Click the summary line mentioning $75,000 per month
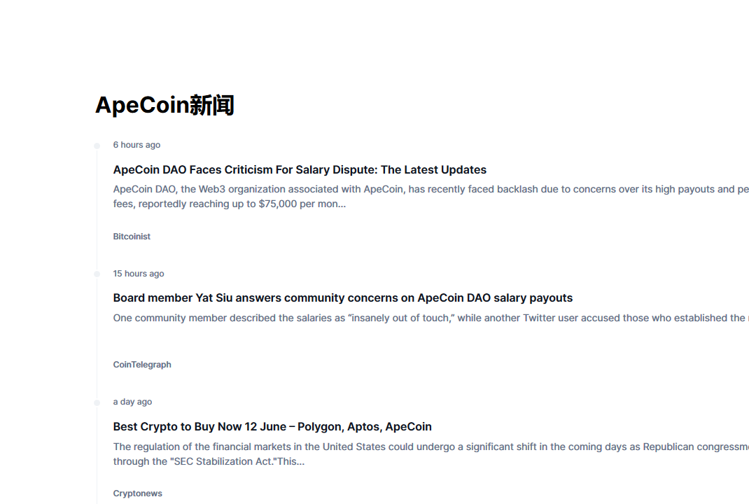The image size is (749, 504). click(x=230, y=204)
